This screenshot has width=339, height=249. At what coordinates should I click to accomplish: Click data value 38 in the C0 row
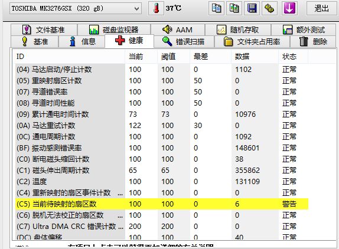[x=239, y=159]
